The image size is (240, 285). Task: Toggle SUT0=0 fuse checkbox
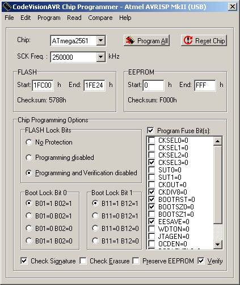point(151,170)
